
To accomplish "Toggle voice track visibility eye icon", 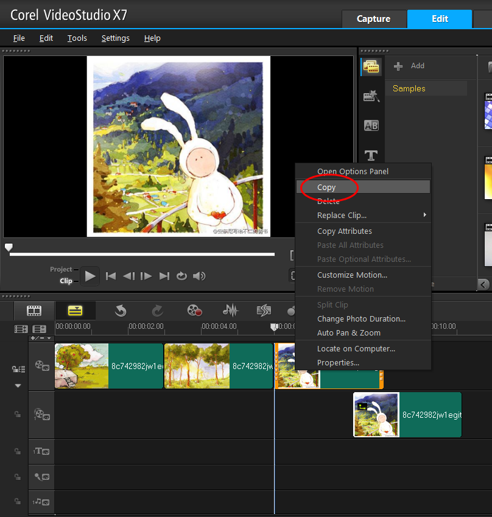I will tap(46, 477).
